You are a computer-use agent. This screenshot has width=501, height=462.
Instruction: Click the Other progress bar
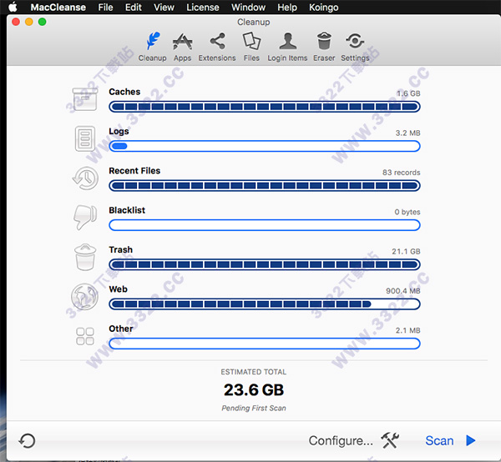point(265,344)
